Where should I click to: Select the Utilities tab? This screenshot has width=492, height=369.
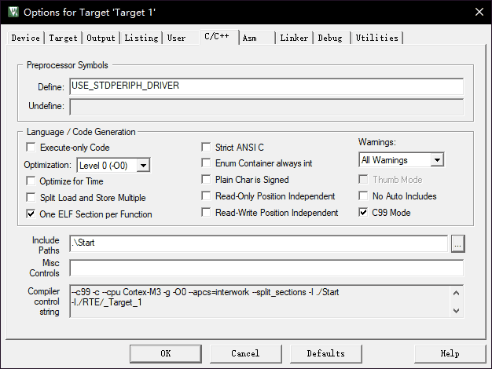pos(376,38)
